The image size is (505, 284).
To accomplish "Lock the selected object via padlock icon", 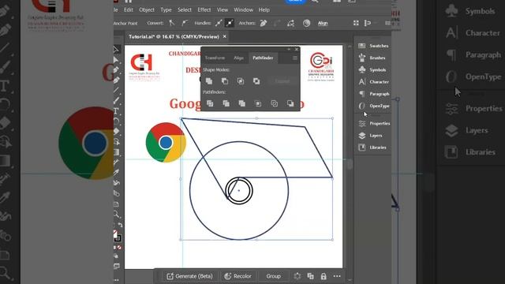I will (x=324, y=276).
